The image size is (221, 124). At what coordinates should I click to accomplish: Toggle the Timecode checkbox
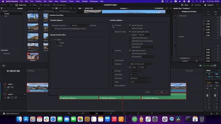tap(113, 25)
